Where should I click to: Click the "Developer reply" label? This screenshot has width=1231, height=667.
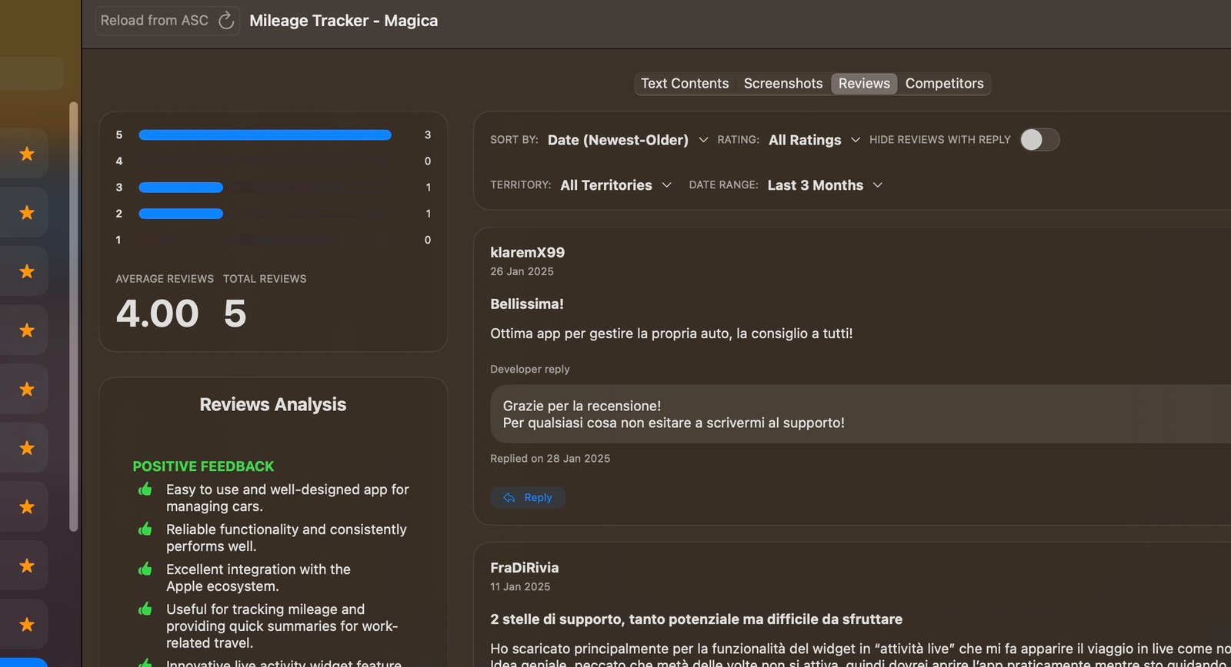(530, 370)
